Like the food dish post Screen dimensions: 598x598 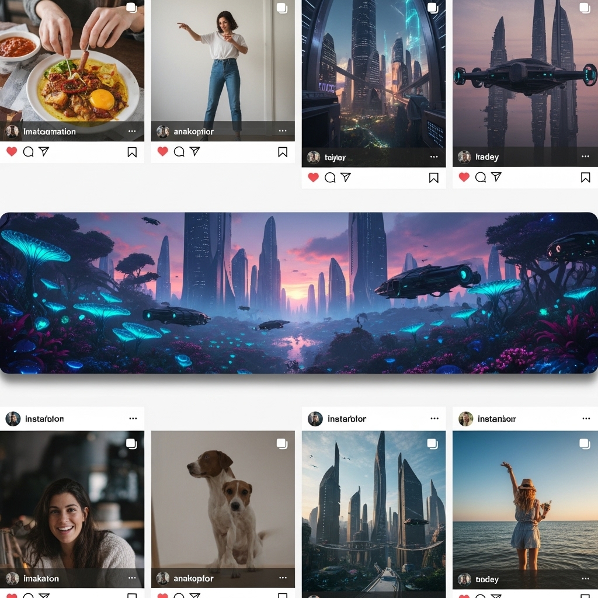(x=12, y=152)
